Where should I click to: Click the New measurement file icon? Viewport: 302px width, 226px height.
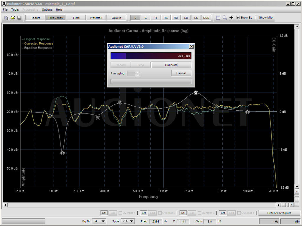coord(6,18)
